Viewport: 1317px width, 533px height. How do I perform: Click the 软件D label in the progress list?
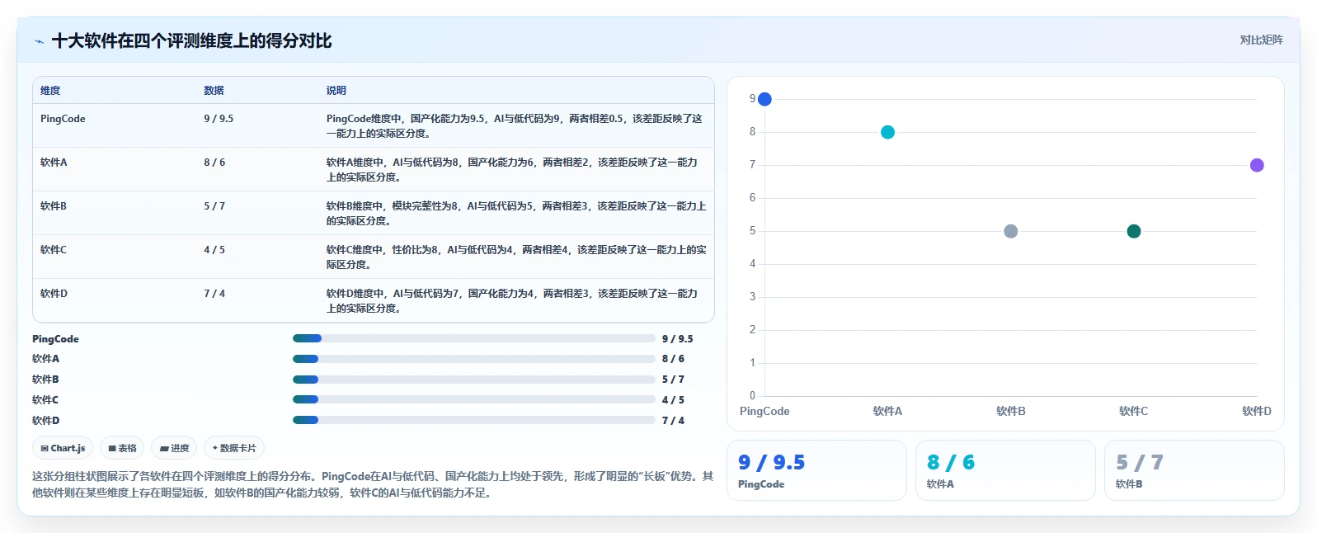(45, 421)
